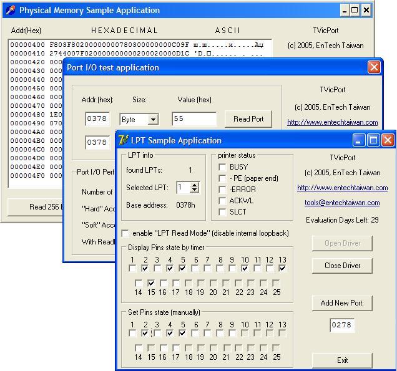Check the ACKWL printer status checkbox
Image resolution: width=397 pixels, height=371 pixels.
222,201
